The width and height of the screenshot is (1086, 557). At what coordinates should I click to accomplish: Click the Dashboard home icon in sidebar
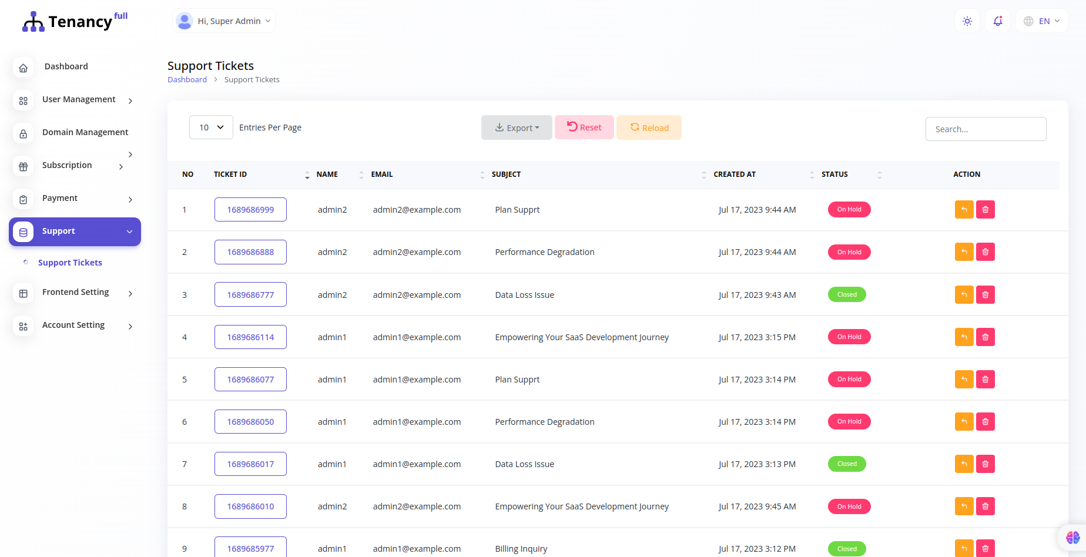tap(24, 68)
